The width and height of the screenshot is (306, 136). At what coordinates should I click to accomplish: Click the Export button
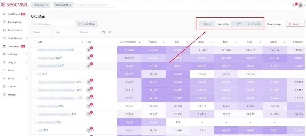295,24
